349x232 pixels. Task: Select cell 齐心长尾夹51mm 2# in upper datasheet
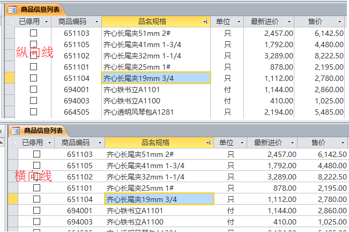click(156, 33)
